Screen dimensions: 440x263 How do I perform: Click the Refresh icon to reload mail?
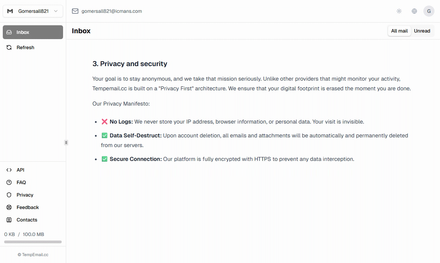click(9, 47)
